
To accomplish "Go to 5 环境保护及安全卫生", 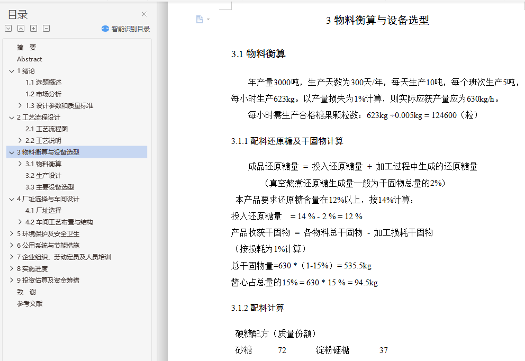I will [48, 234].
